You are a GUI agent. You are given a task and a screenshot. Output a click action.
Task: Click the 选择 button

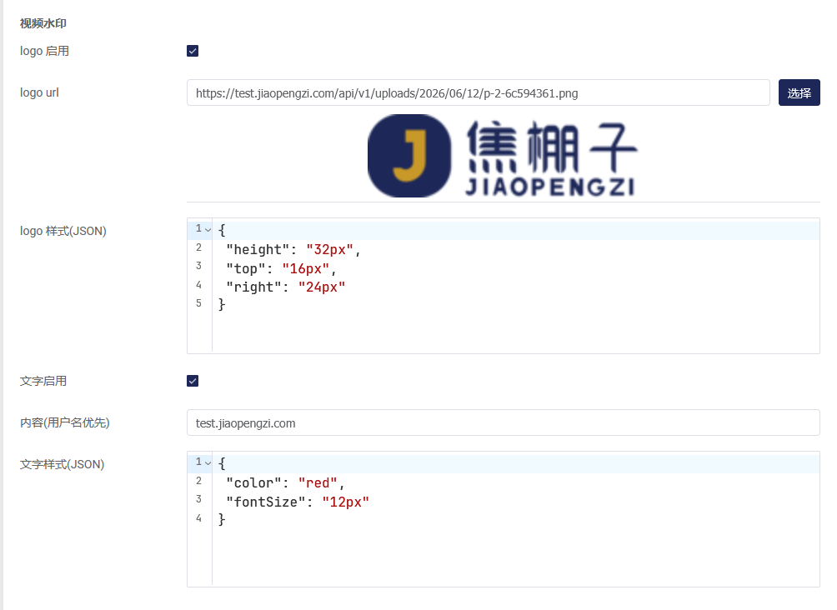(x=799, y=92)
